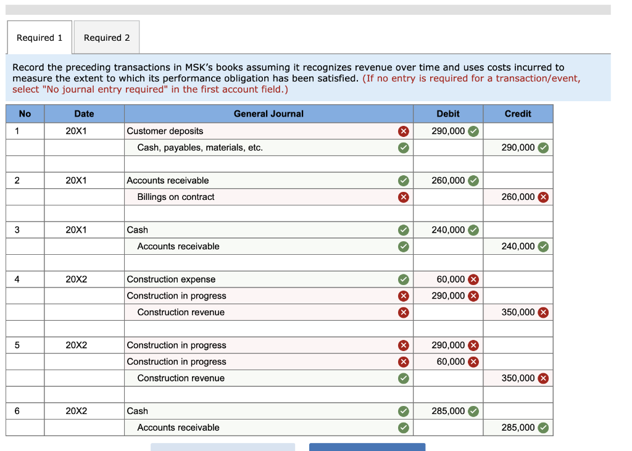Click the 20X1 date cell in entry 1

[x=84, y=131]
